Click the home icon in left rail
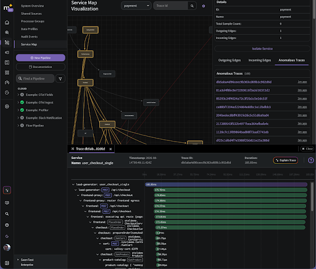 pyautogui.click(x=7, y=22)
